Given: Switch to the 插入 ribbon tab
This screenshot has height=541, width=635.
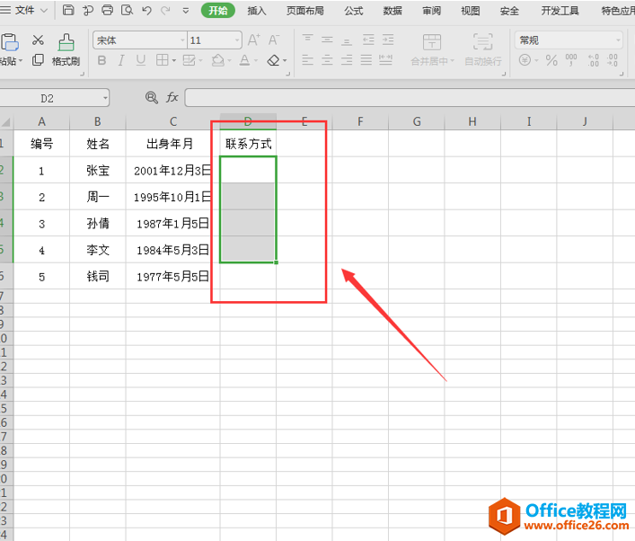Looking at the screenshot, I should click(257, 11).
